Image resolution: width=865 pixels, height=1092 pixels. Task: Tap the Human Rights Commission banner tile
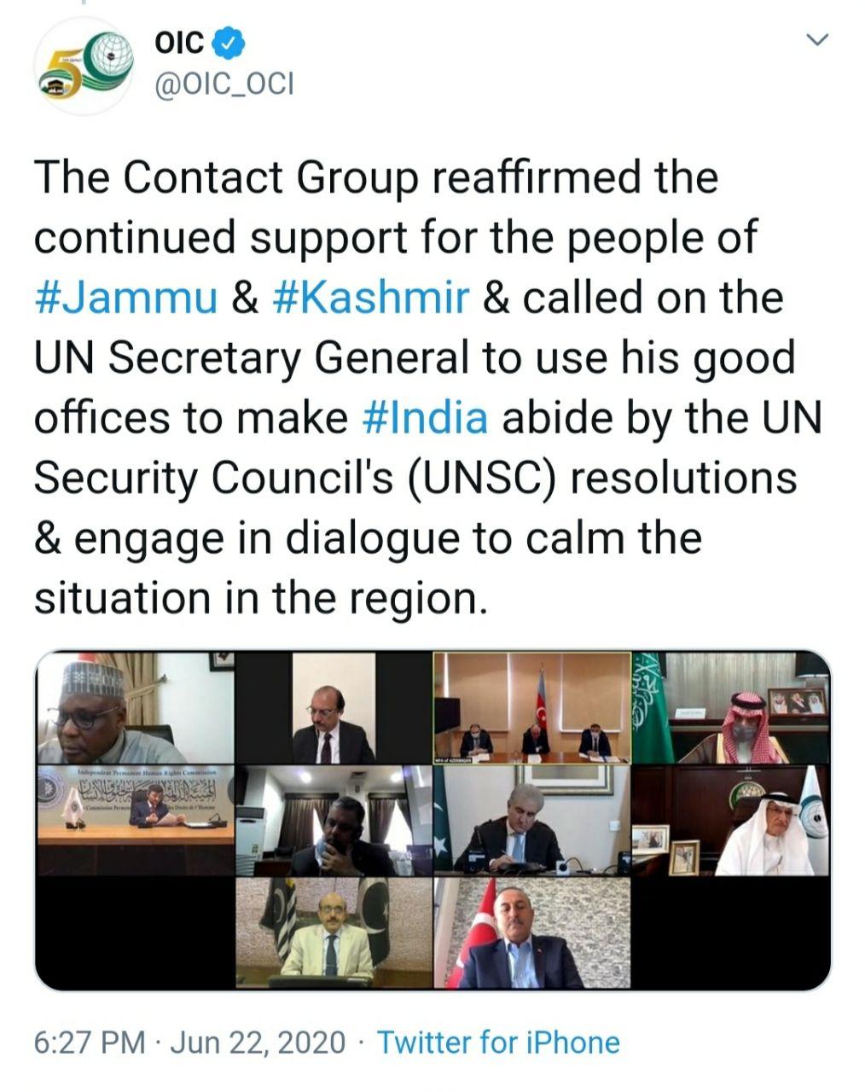click(x=136, y=820)
